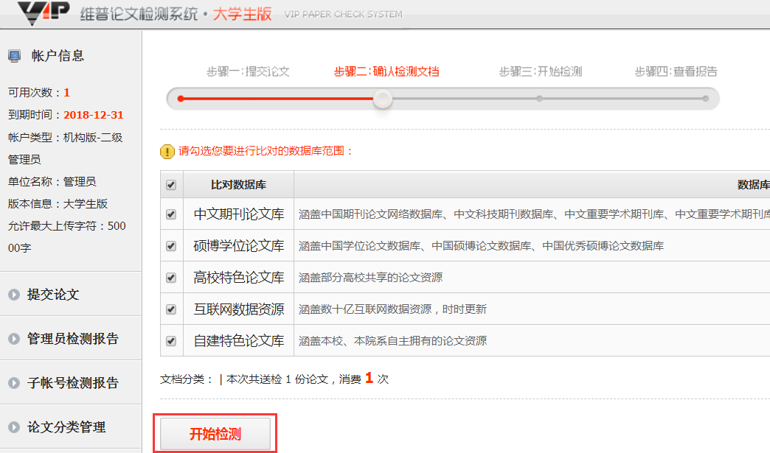Click arrow icon beside 管理员检测报告

[x=14, y=339]
